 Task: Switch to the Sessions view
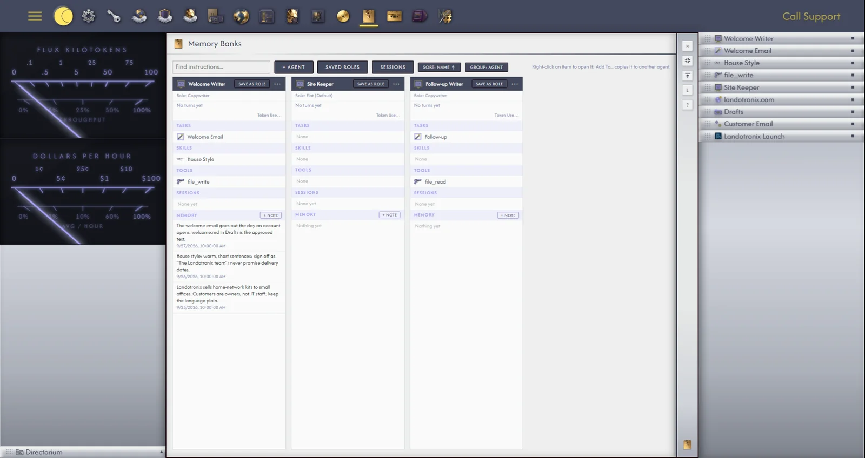[x=392, y=67]
